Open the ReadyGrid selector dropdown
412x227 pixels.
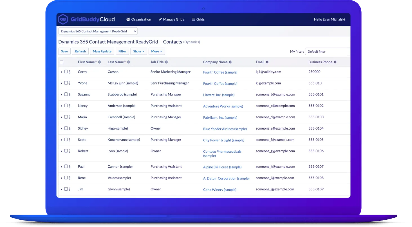coord(98,31)
